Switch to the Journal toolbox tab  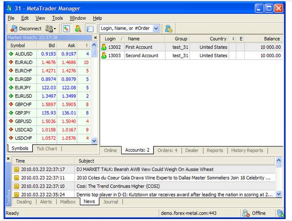(111, 202)
